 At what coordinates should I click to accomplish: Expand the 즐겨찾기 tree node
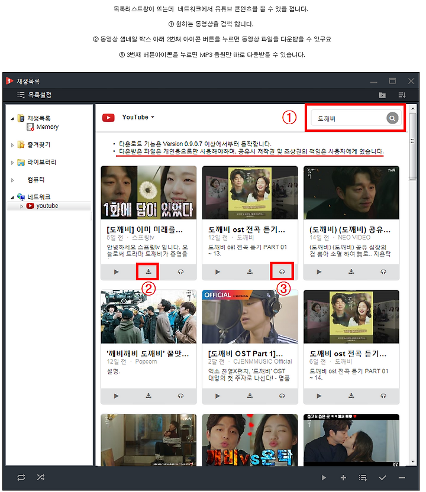point(12,145)
